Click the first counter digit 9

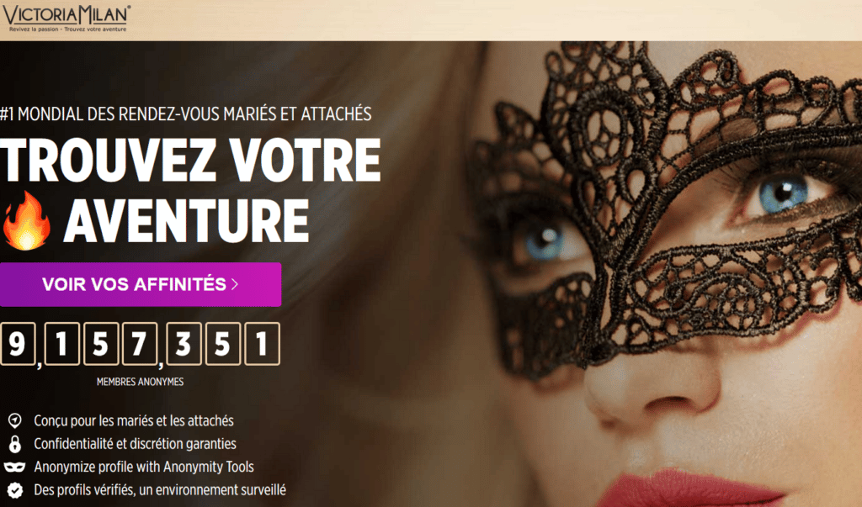[x=18, y=344]
